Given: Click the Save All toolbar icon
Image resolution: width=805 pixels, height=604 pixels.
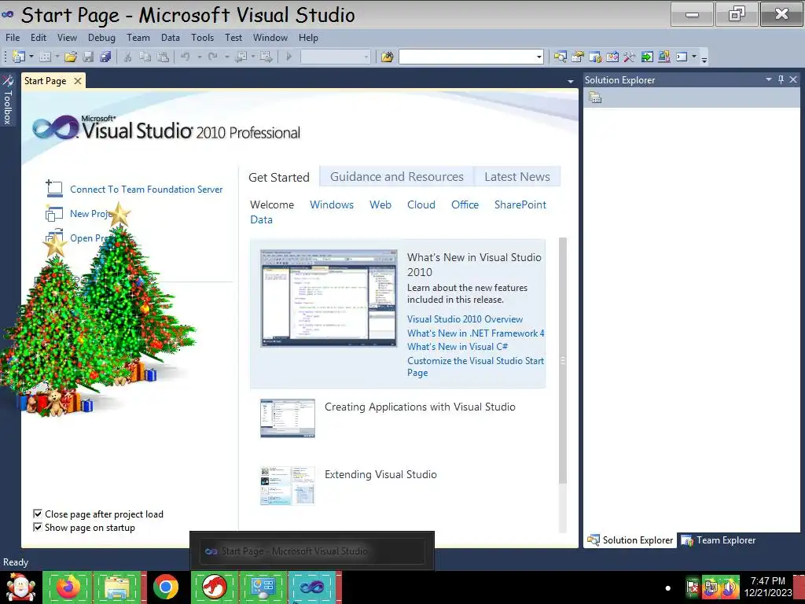Looking at the screenshot, I should (105, 57).
